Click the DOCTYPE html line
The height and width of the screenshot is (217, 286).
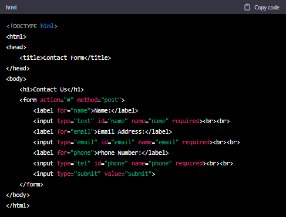[x=32, y=26]
